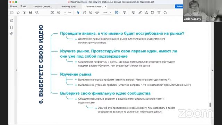The width and height of the screenshot is (222, 125).
Task: Click bullet 'Выявление внутренних проблем'
Action: [x=134, y=85]
